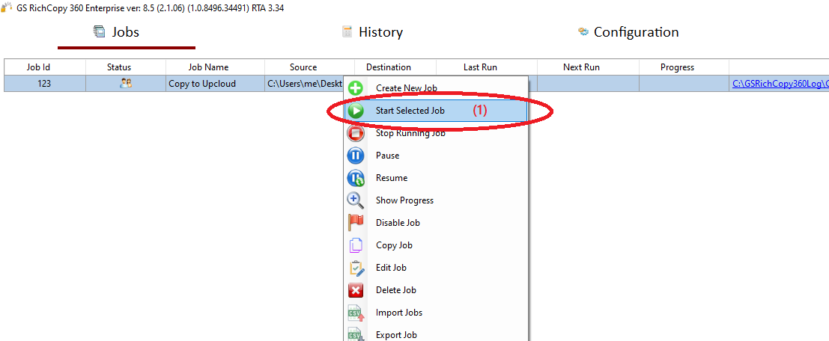
Task: Click the Last Run column header
Action: [x=480, y=67]
